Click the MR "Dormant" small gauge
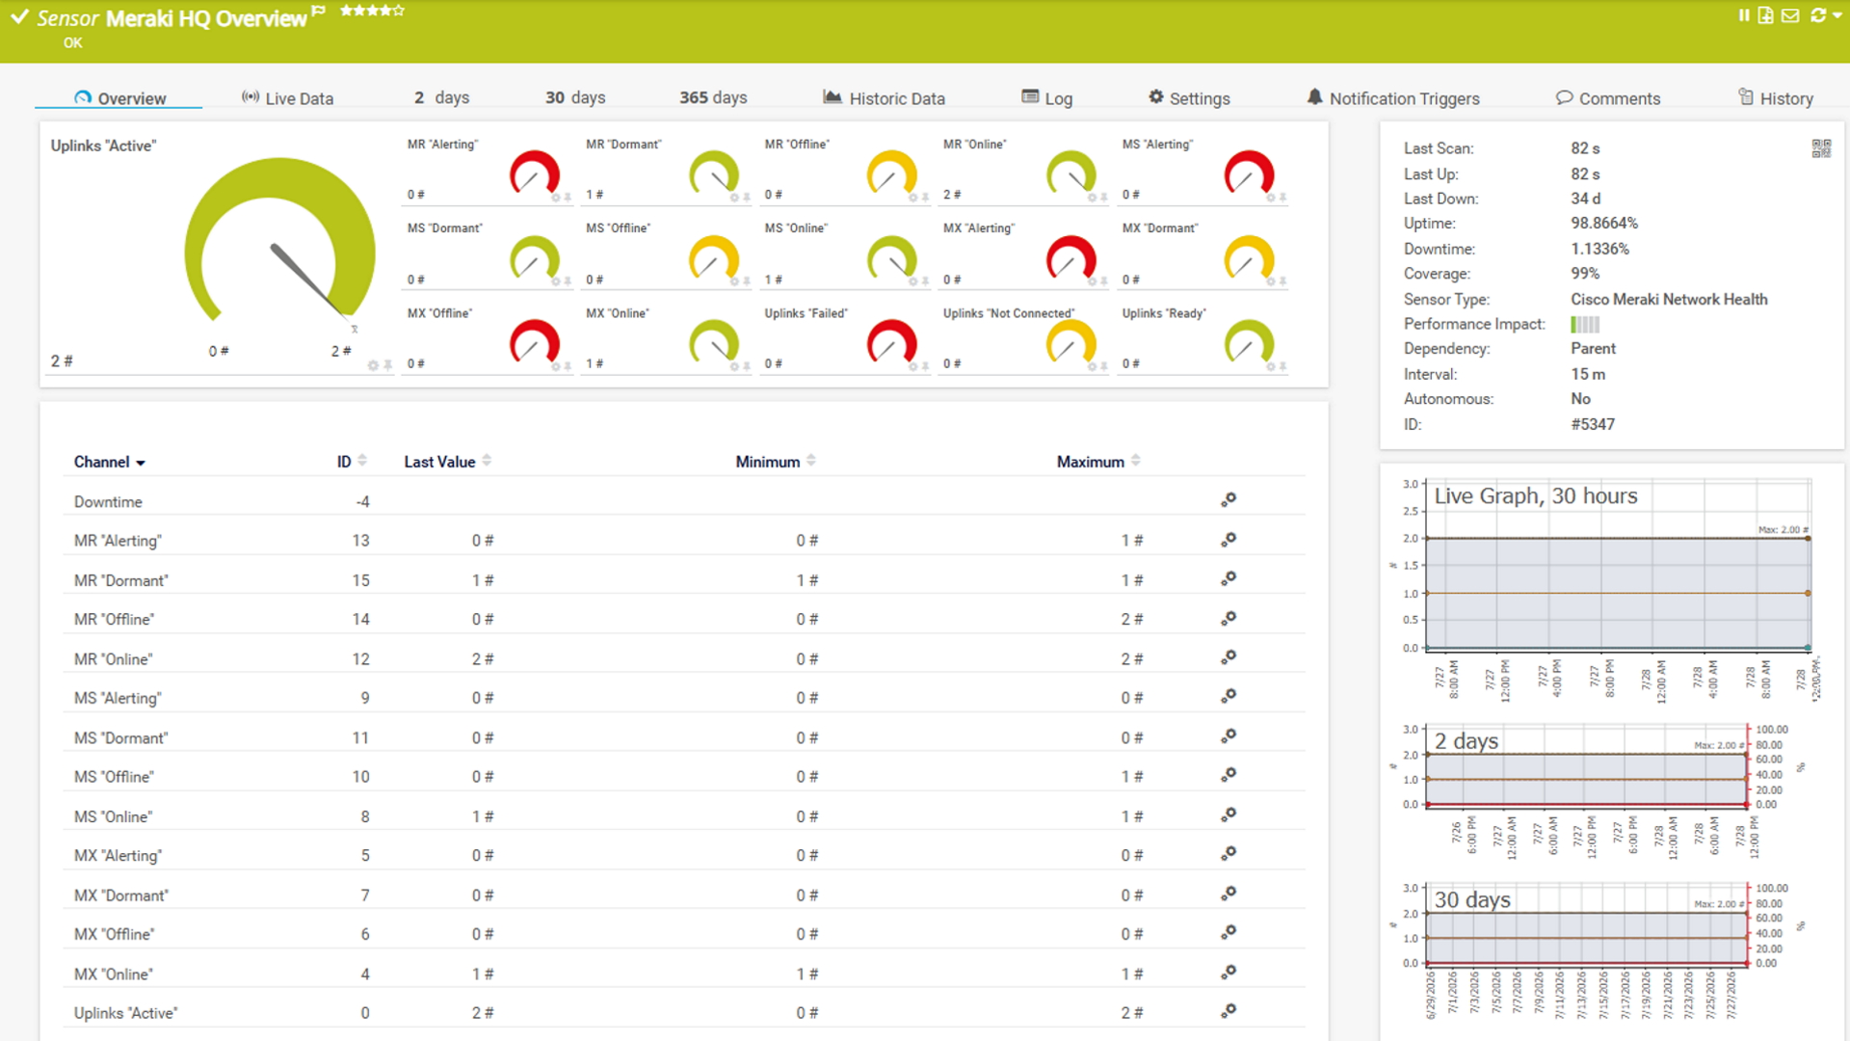 pos(713,173)
